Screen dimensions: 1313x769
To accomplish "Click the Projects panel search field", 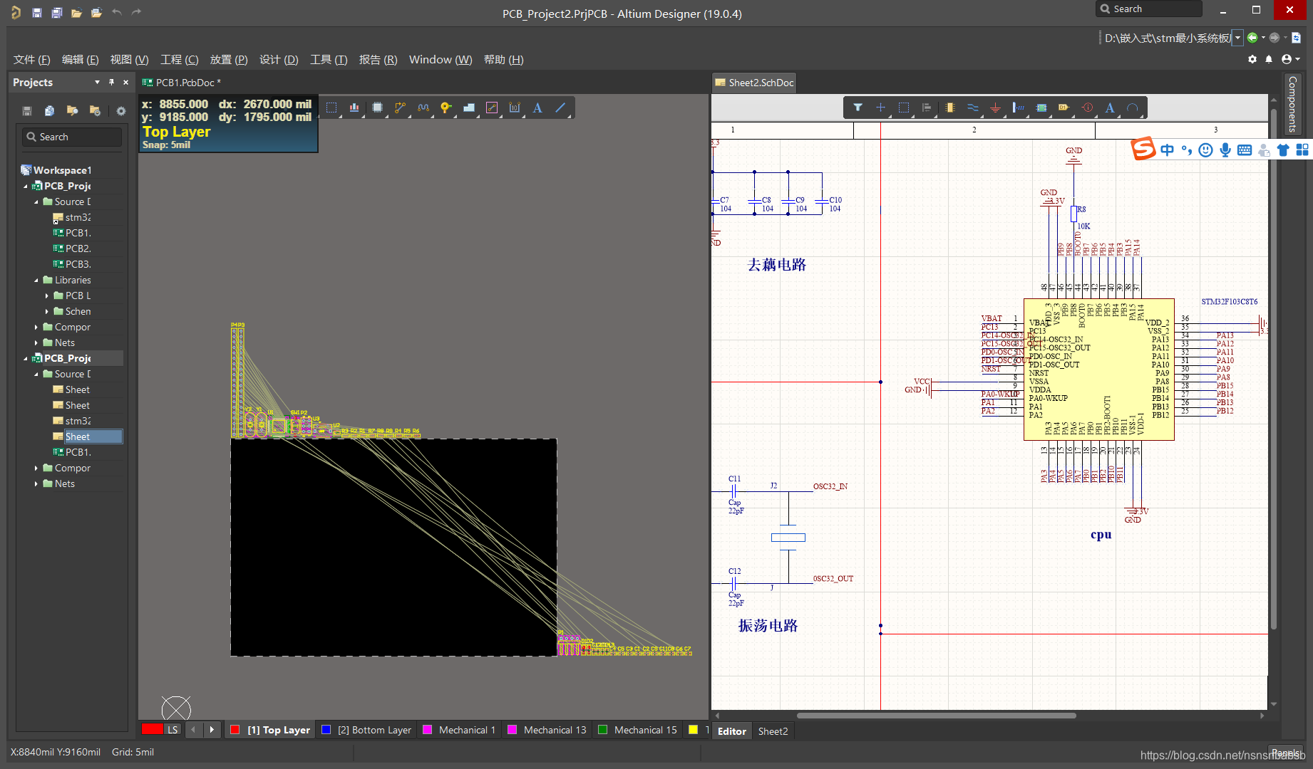I will coord(72,137).
